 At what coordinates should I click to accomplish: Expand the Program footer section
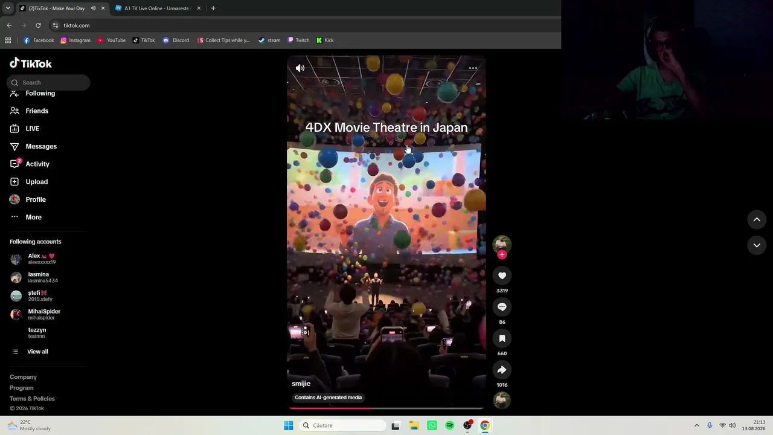click(x=22, y=388)
